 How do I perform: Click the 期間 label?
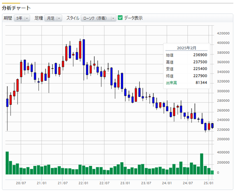8,18
